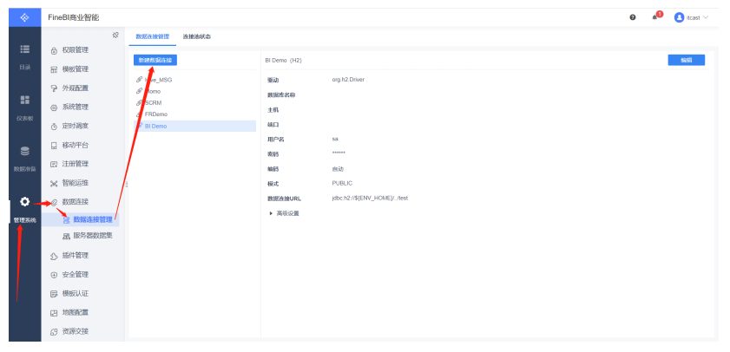Click the icon beside 模板管理
This screenshot has width=730, height=352.
click(x=54, y=69)
